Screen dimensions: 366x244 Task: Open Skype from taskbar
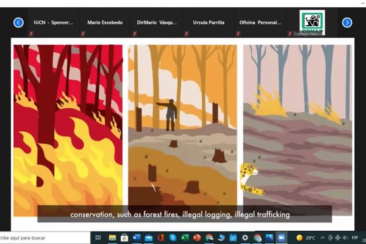[173, 238]
